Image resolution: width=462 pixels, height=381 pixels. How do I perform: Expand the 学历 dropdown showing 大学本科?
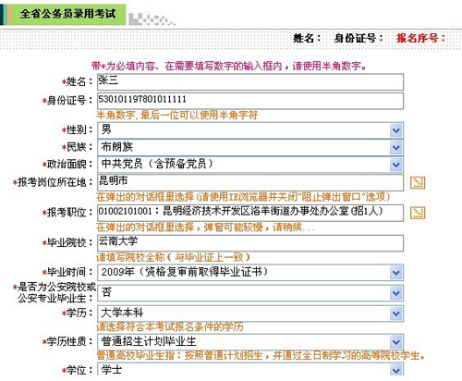click(x=396, y=313)
